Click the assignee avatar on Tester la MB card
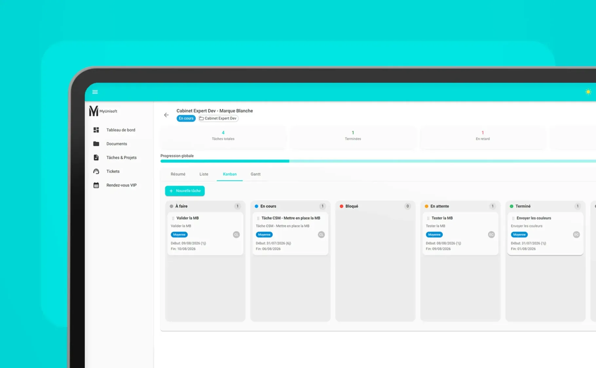This screenshot has height=368, width=596. (x=491, y=235)
